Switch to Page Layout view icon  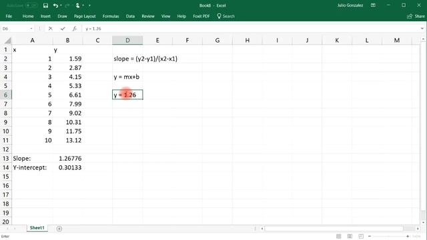tap(350, 236)
